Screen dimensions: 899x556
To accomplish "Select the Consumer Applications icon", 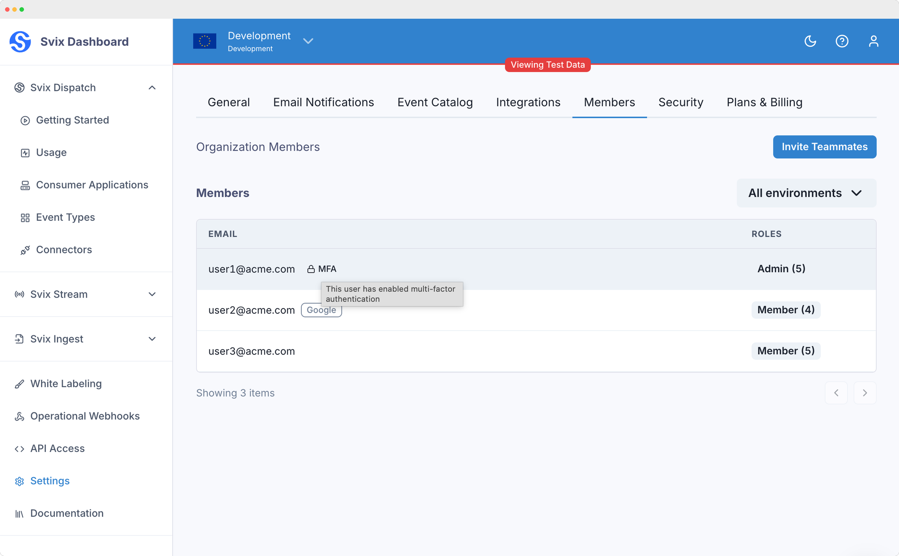I will coord(25,185).
